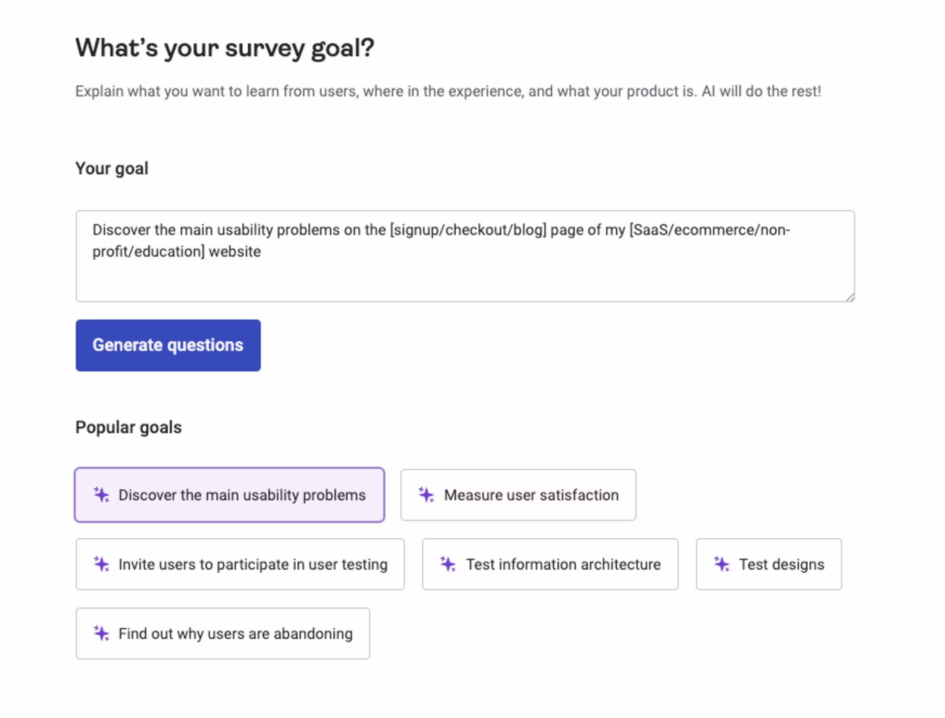Click the sparkle icon on Discover usability problems chip
This screenshot has height=718, width=945.
click(x=100, y=494)
